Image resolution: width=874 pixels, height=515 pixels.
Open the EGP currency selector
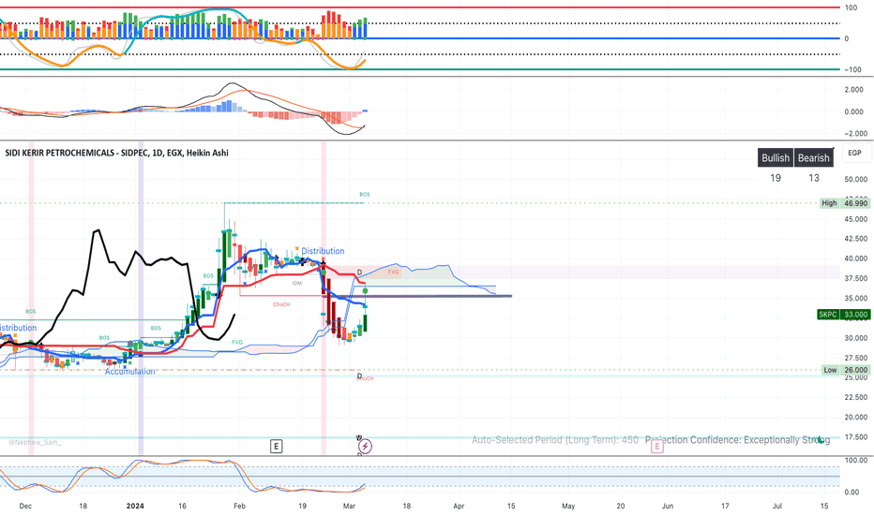click(854, 154)
